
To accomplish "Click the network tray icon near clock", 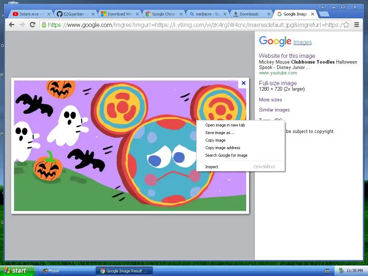I will (x=341, y=271).
